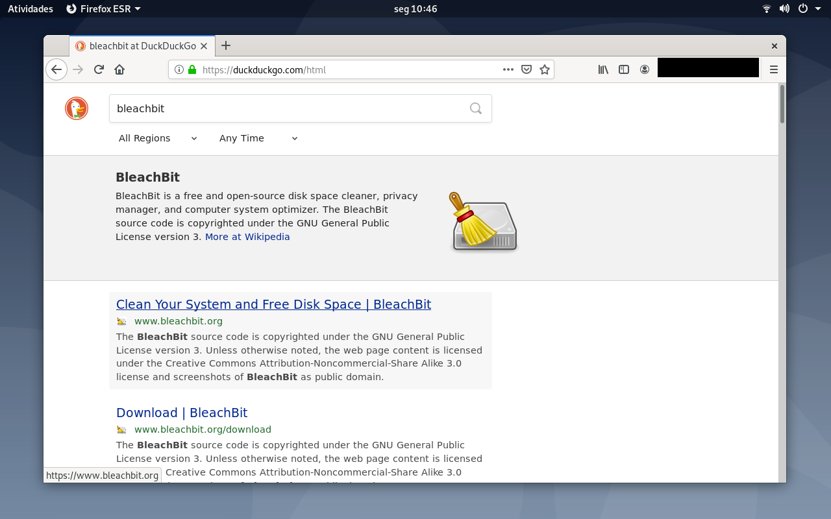This screenshot has height=519, width=831.
Task: Open the Download | BleachBit result
Action: 182,413
